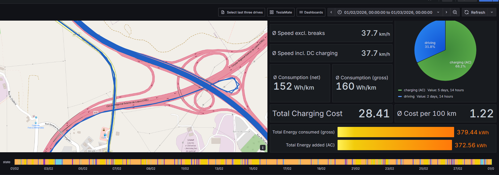Image resolution: width=499 pixels, height=175 pixels.
Task: Open the TeslaMate dashboards link
Action: (x=281, y=12)
